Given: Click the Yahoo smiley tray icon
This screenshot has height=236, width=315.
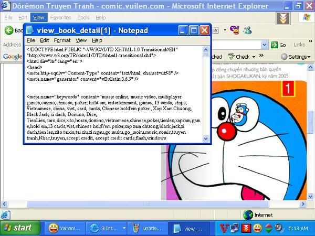Looking at the screenshot, I should (257, 228).
